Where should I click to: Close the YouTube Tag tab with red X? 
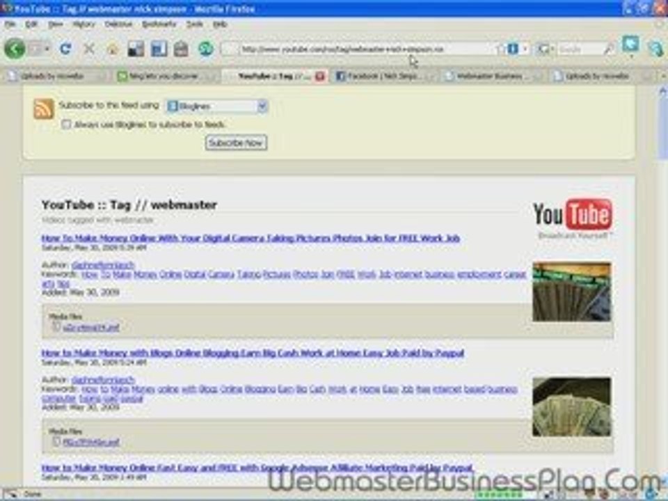320,77
